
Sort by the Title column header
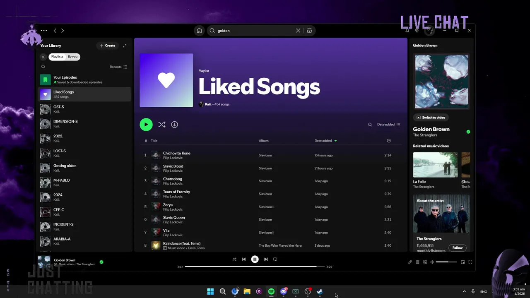[x=154, y=141]
